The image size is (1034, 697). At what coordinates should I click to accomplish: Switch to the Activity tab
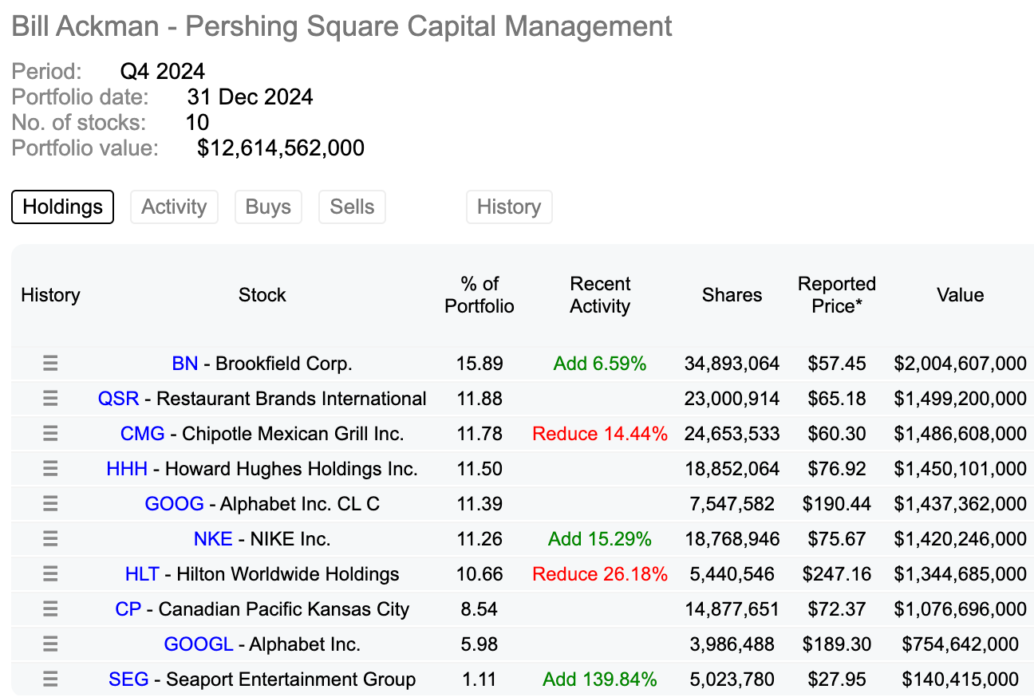(174, 207)
